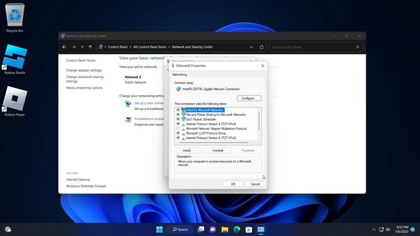Click the Uninstall button
Image resolution: width=420 pixels, height=236 pixels.
pos(218,150)
